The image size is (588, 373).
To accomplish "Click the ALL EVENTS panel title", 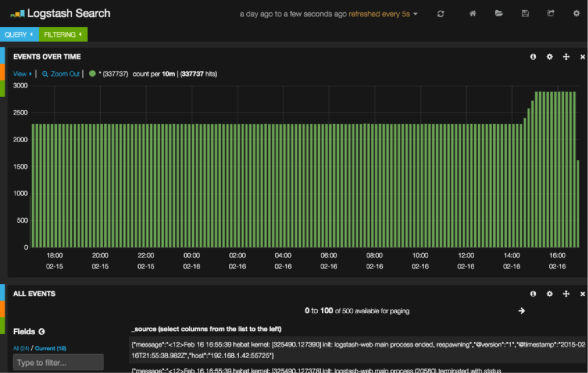I will click(34, 294).
